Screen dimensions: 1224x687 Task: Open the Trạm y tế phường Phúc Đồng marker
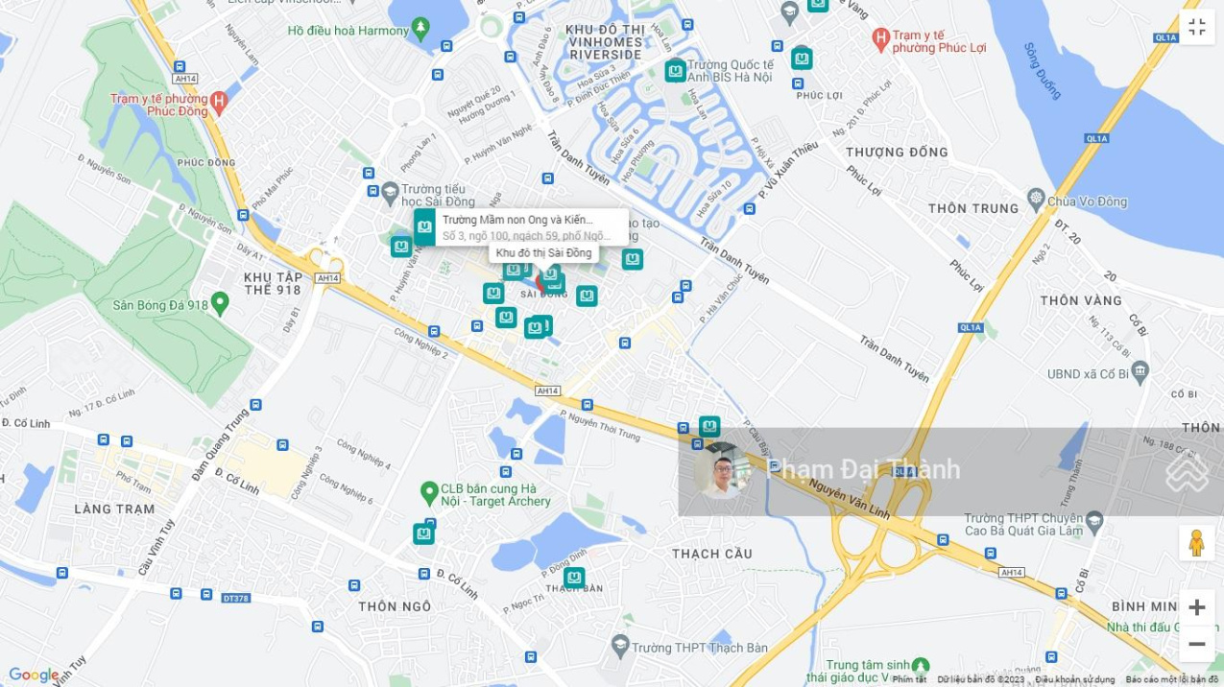pyautogui.click(x=219, y=99)
